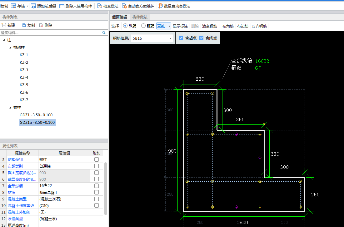
Task: Check 附加 box for 混凝土类型 row
Action: pos(97,199)
